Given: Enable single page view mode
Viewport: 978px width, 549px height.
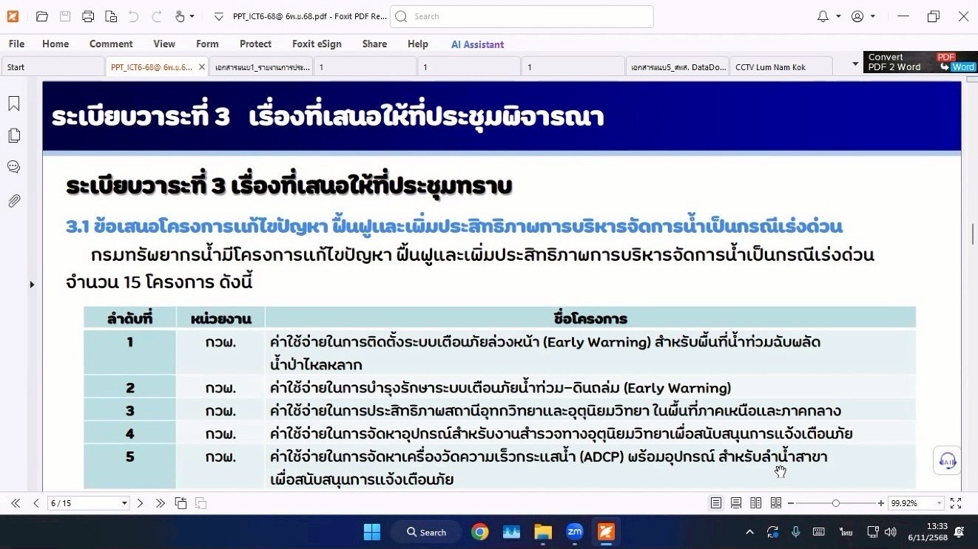Looking at the screenshot, I should (x=716, y=503).
